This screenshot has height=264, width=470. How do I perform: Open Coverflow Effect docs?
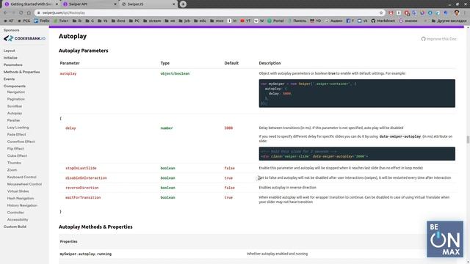pyautogui.click(x=21, y=142)
